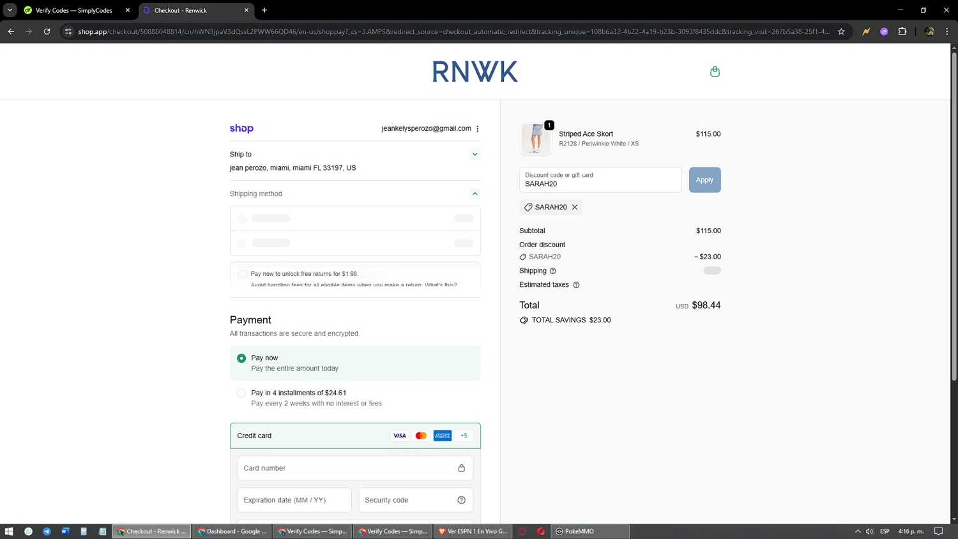Focus the discount code or gift card field
The image size is (958, 539).
pyautogui.click(x=600, y=180)
